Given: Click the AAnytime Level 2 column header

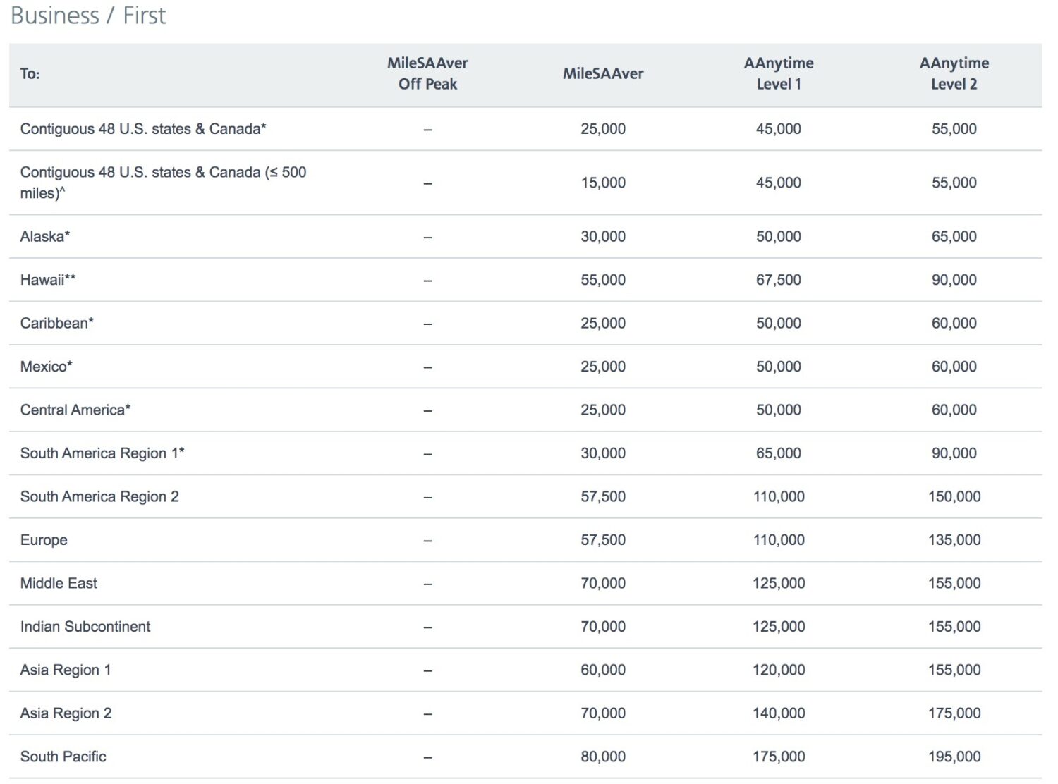Looking at the screenshot, I should pyautogui.click(x=955, y=73).
